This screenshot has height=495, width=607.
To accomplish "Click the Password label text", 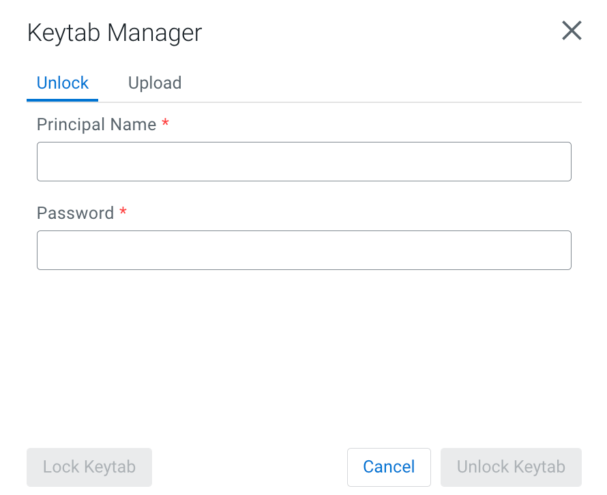I will pos(75,213).
